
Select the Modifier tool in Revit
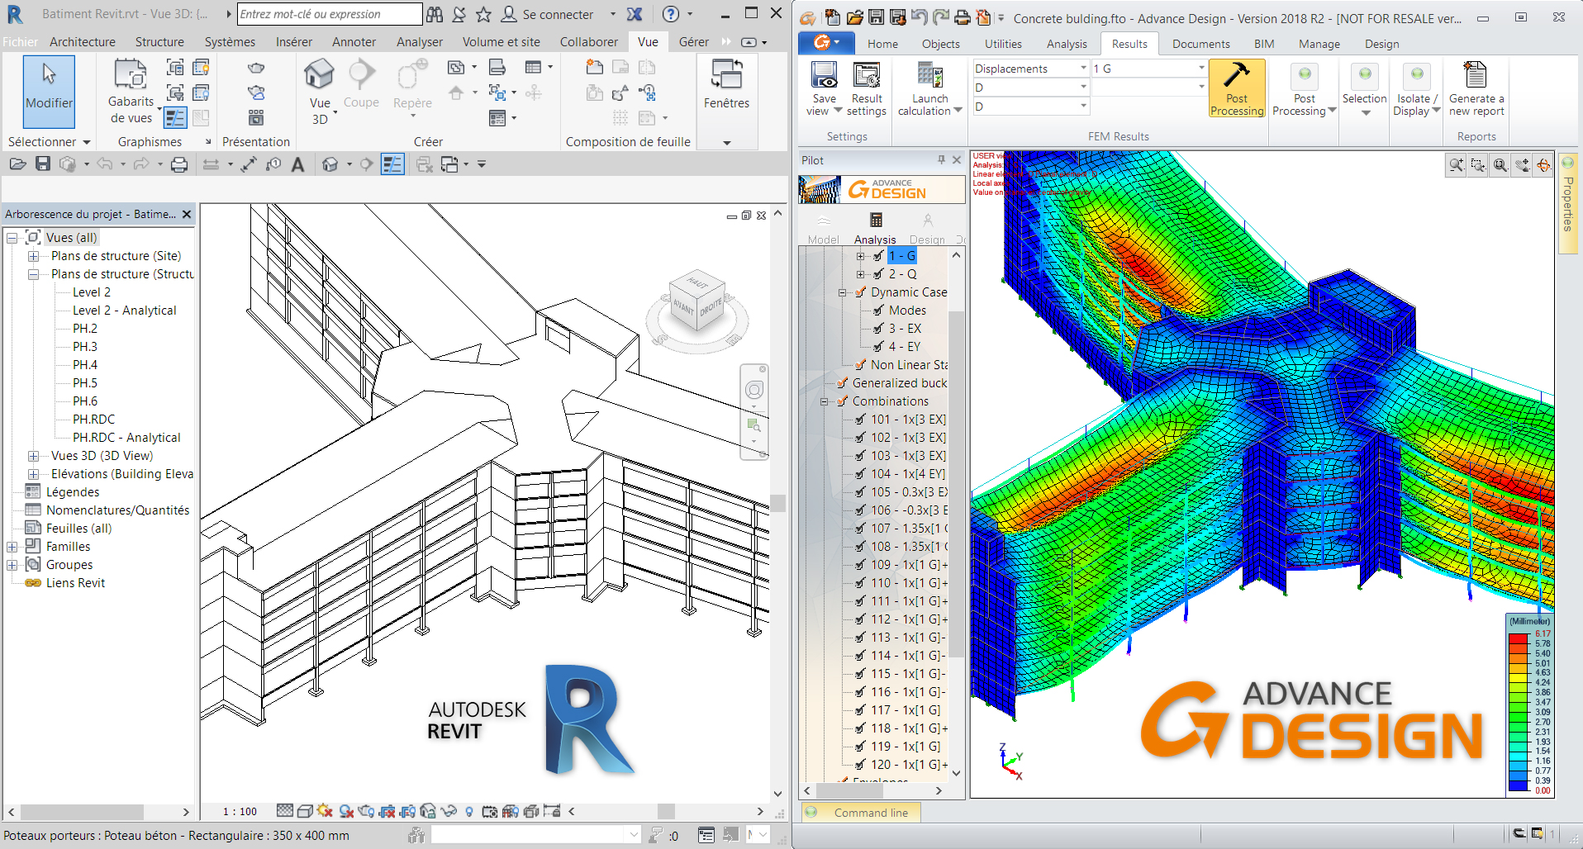(49, 89)
